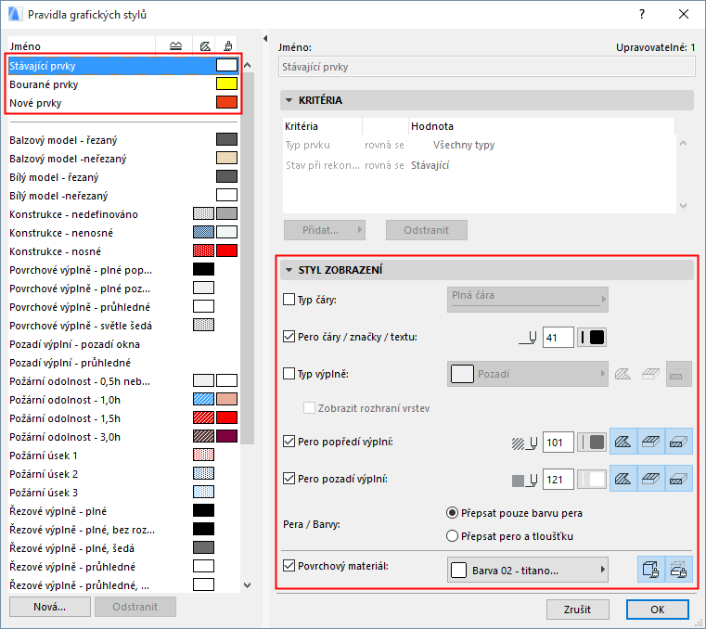Select the Nové prvky rule
This screenshot has width=706, height=629.
(123, 103)
